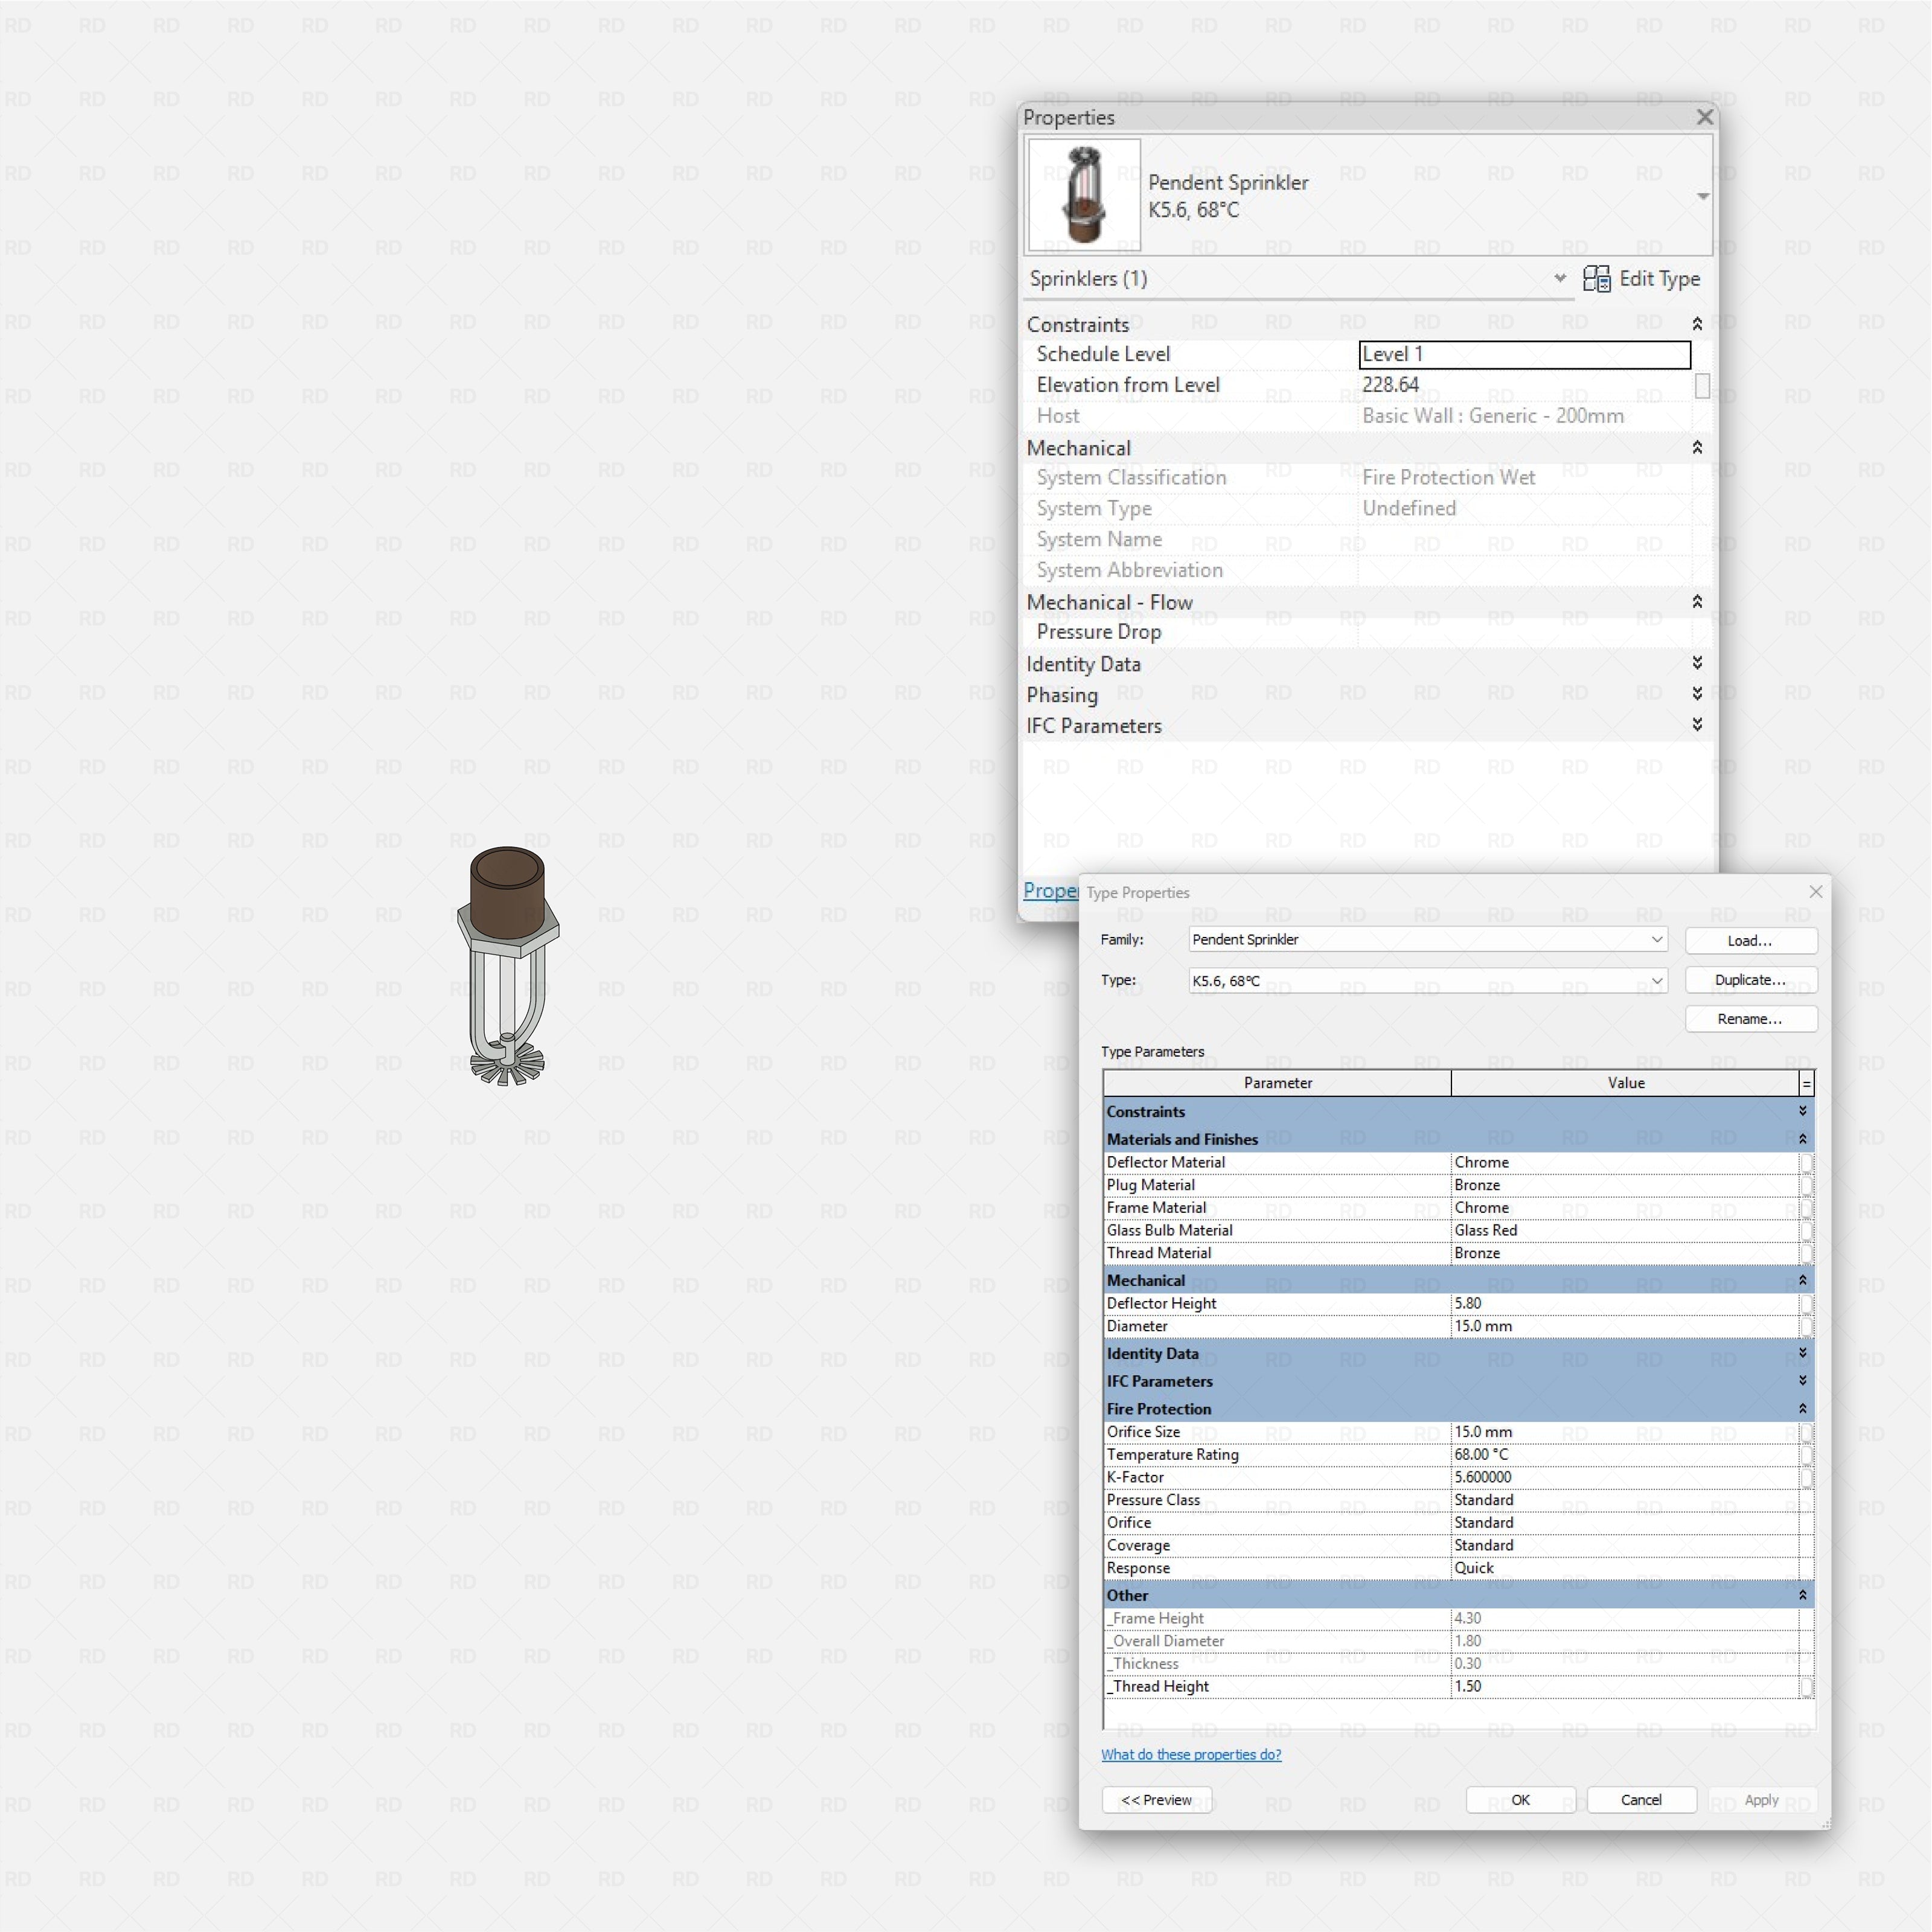Open the Sprinklers (1) filter dropdown

pos(1559,278)
